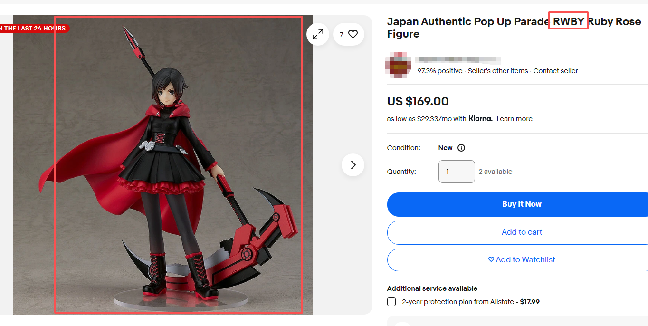
Task: Show next product photo with right chevron
Action: click(x=353, y=165)
